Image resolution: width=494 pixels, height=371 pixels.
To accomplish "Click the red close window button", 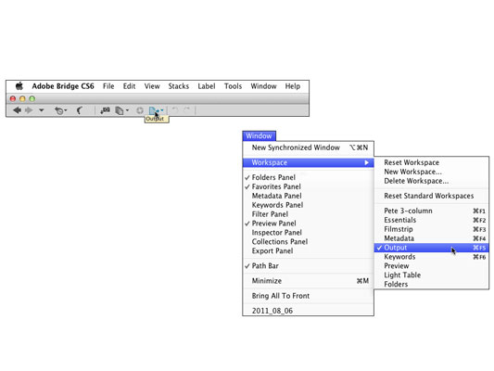I will point(13,98).
